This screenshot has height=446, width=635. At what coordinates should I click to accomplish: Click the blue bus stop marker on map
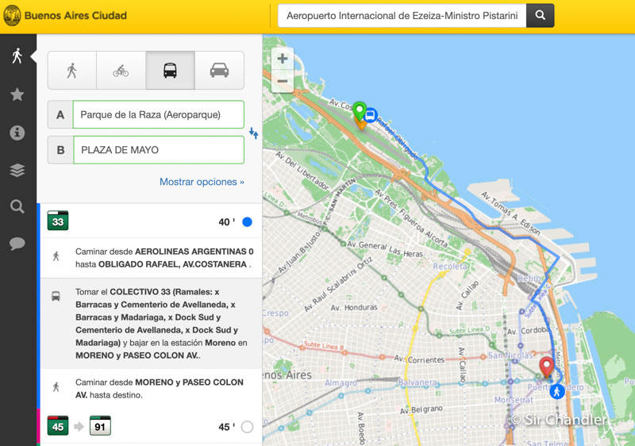tap(370, 116)
